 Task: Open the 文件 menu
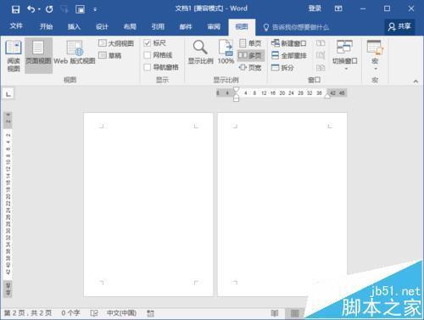click(16, 26)
